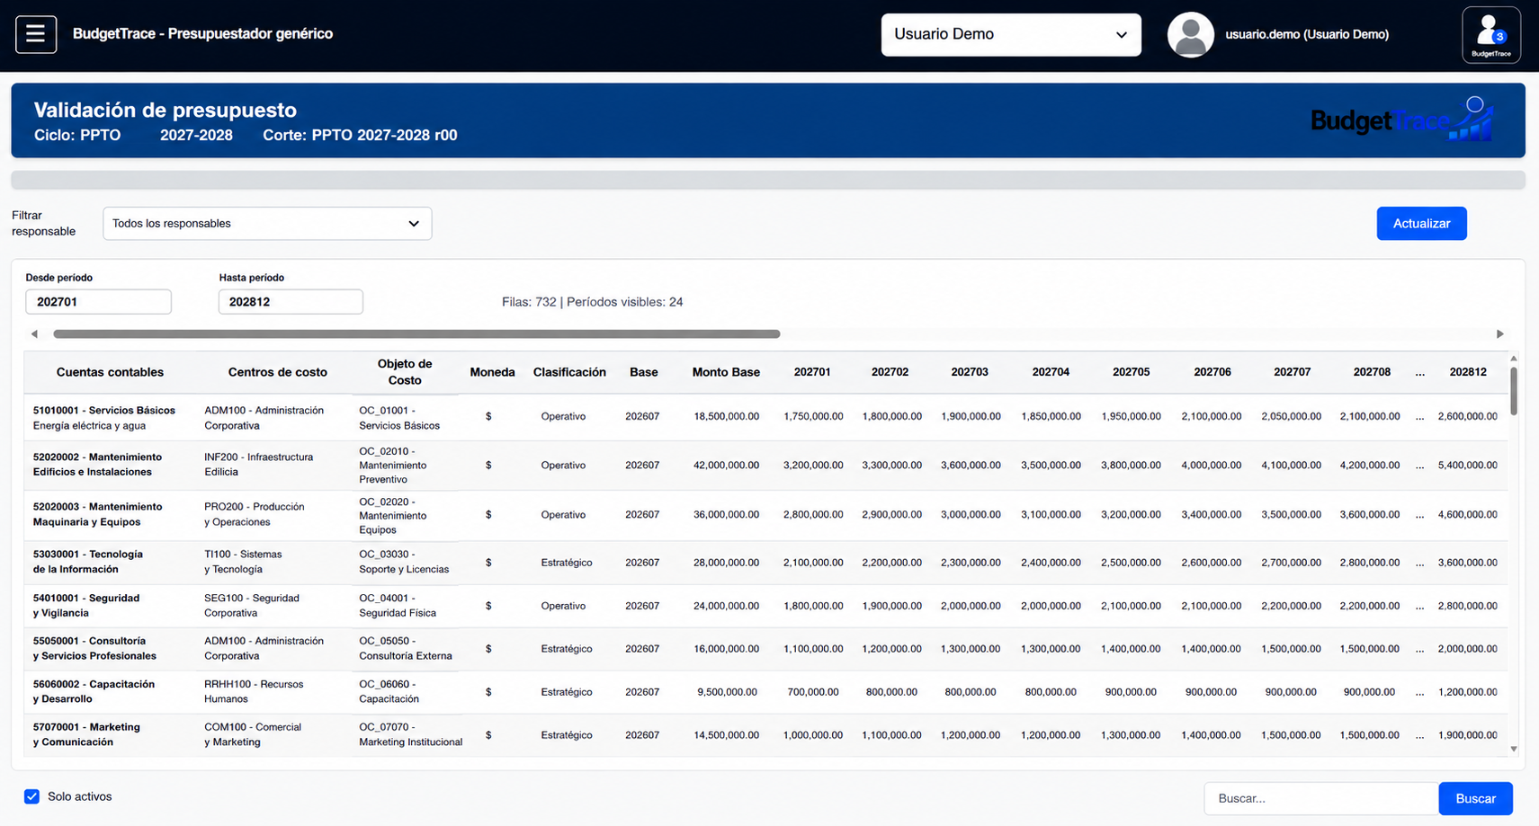Open the Usuario Demo dropdown
1539x826 pixels.
[1011, 34]
